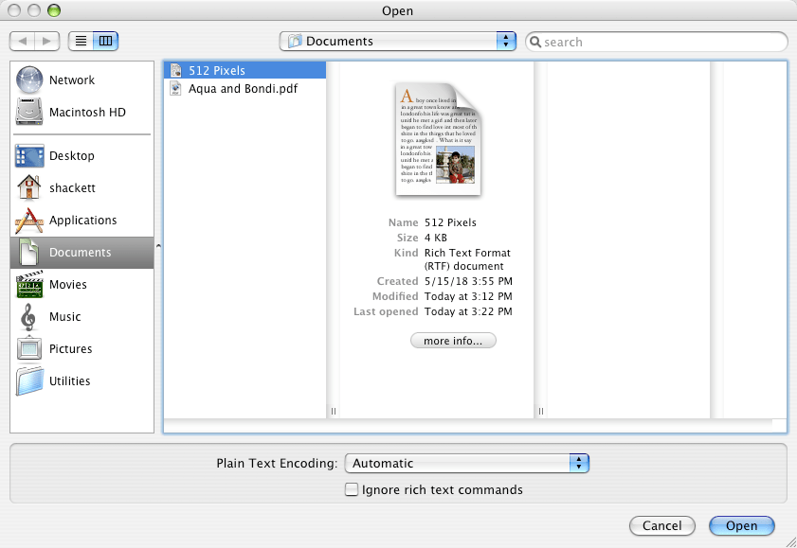This screenshot has width=797, height=548.
Task: Click the shackett home icon
Action: point(29,187)
